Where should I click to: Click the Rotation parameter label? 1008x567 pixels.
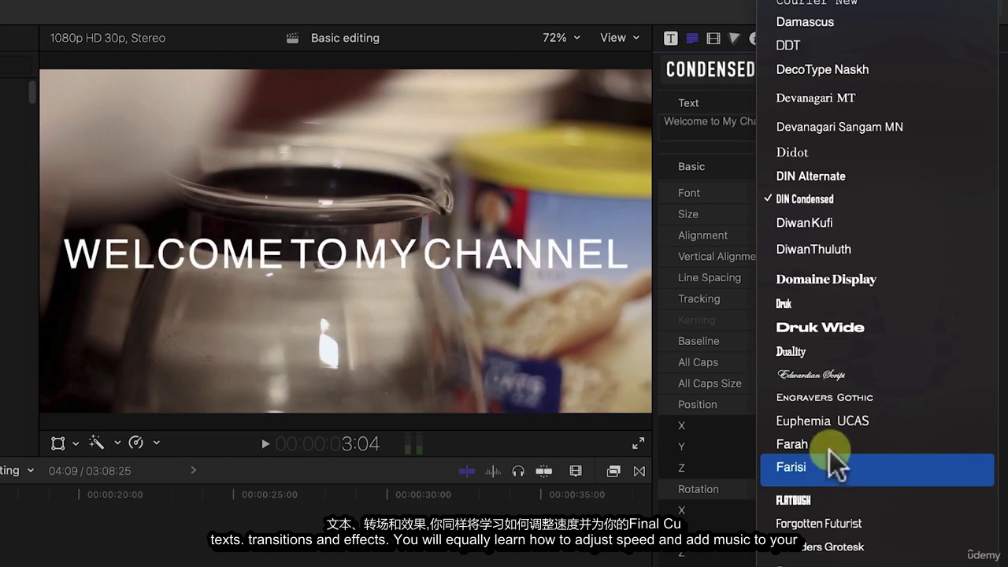(x=698, y=489)
